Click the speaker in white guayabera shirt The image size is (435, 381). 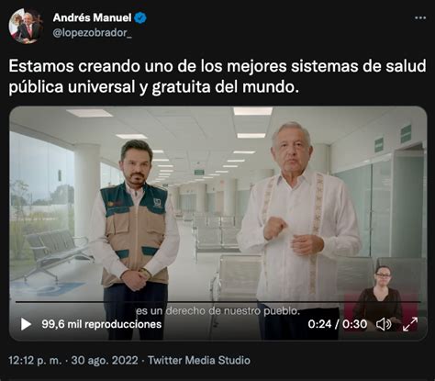click(x=298, y=230)
